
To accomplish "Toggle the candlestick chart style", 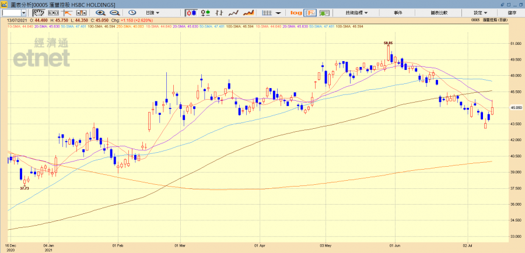I will click(191, 12).
